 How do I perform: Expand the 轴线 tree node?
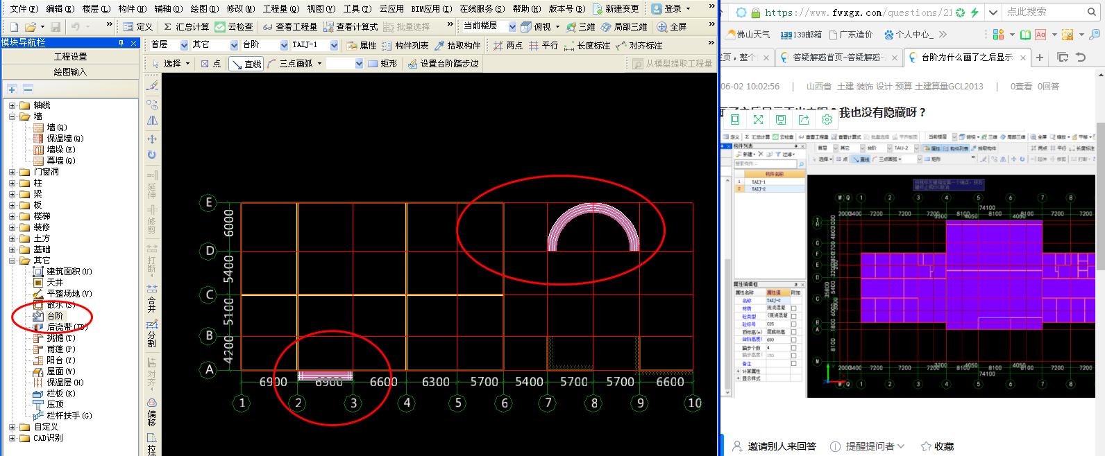(x=12, y=105)
